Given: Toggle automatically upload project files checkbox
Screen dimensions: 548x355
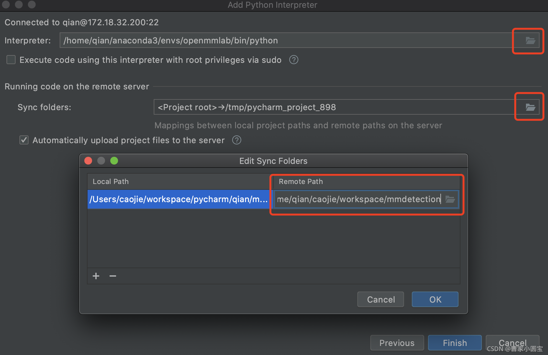Looking at the screenshot, I should (x=24, y=140).
